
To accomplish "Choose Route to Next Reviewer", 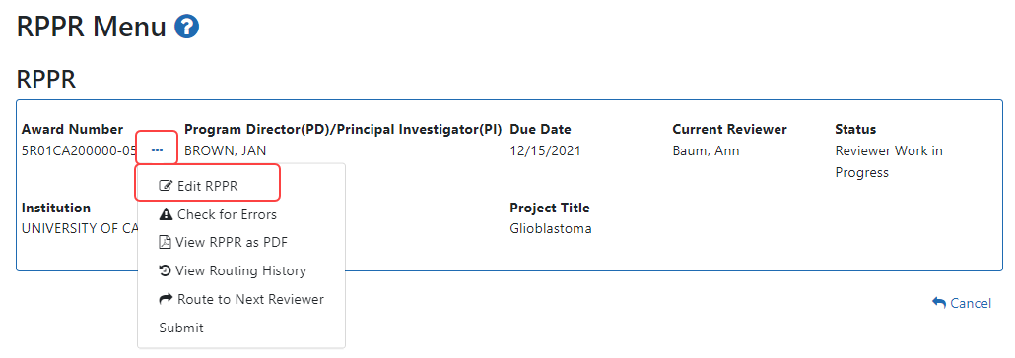I will pos(241,299).
